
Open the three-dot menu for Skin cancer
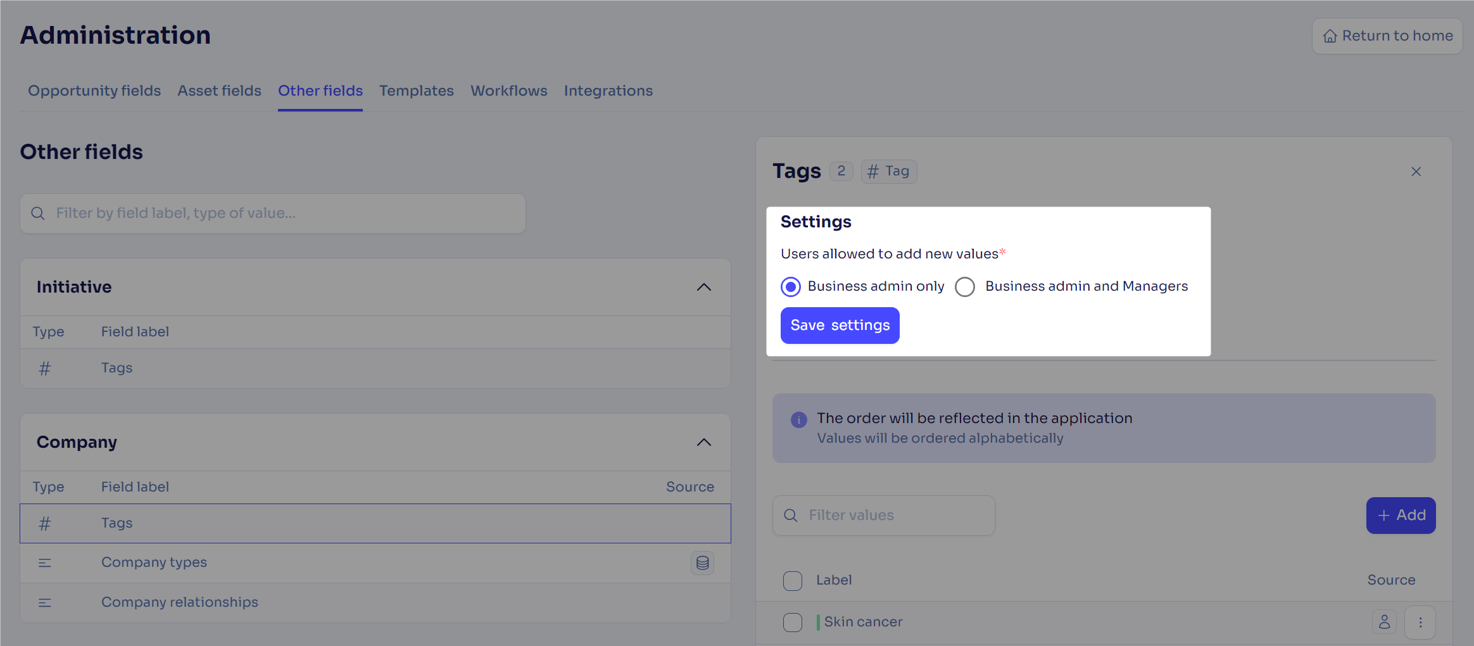click(1420, 623)
